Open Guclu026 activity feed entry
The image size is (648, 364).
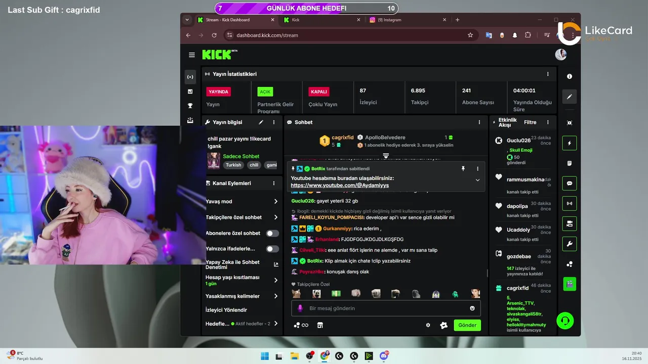[x=522, y=151]
